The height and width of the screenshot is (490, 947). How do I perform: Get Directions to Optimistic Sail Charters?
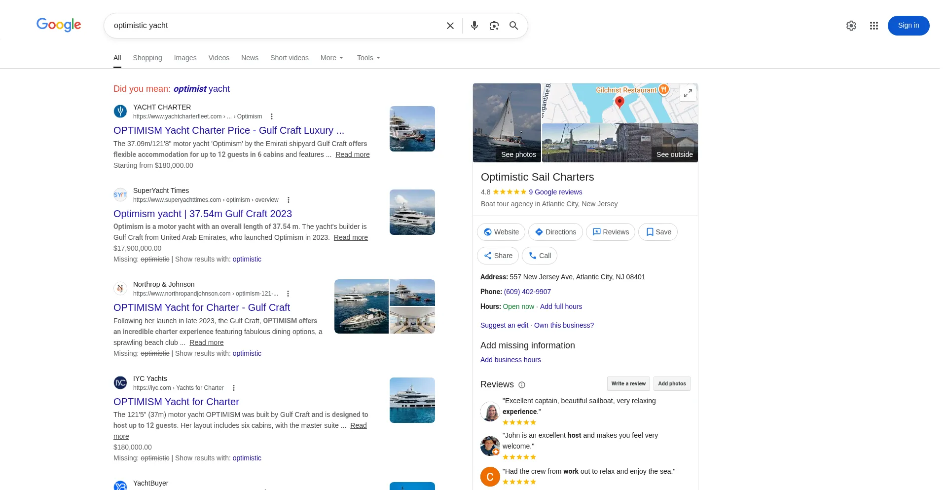point(555,232)
